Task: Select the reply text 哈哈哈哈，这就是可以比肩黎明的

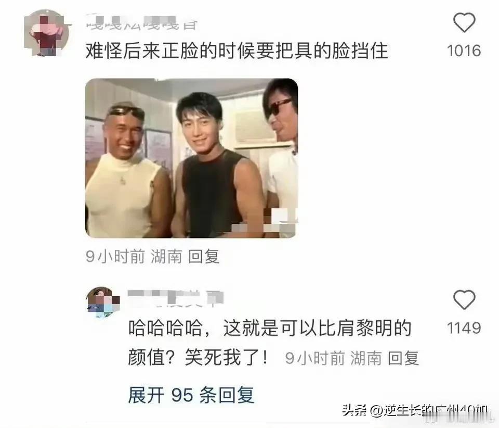Action: click(x=270, y=328)
